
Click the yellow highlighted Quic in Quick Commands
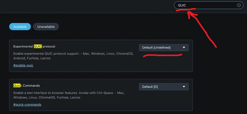tap(17, 86)
